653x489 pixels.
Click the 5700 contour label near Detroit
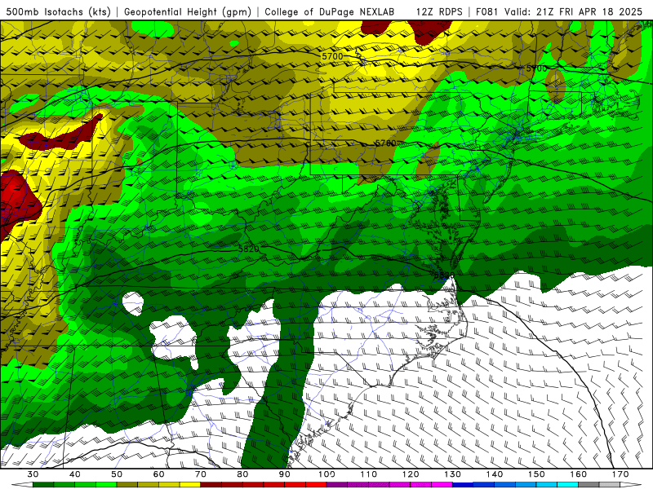click(332, 56)
